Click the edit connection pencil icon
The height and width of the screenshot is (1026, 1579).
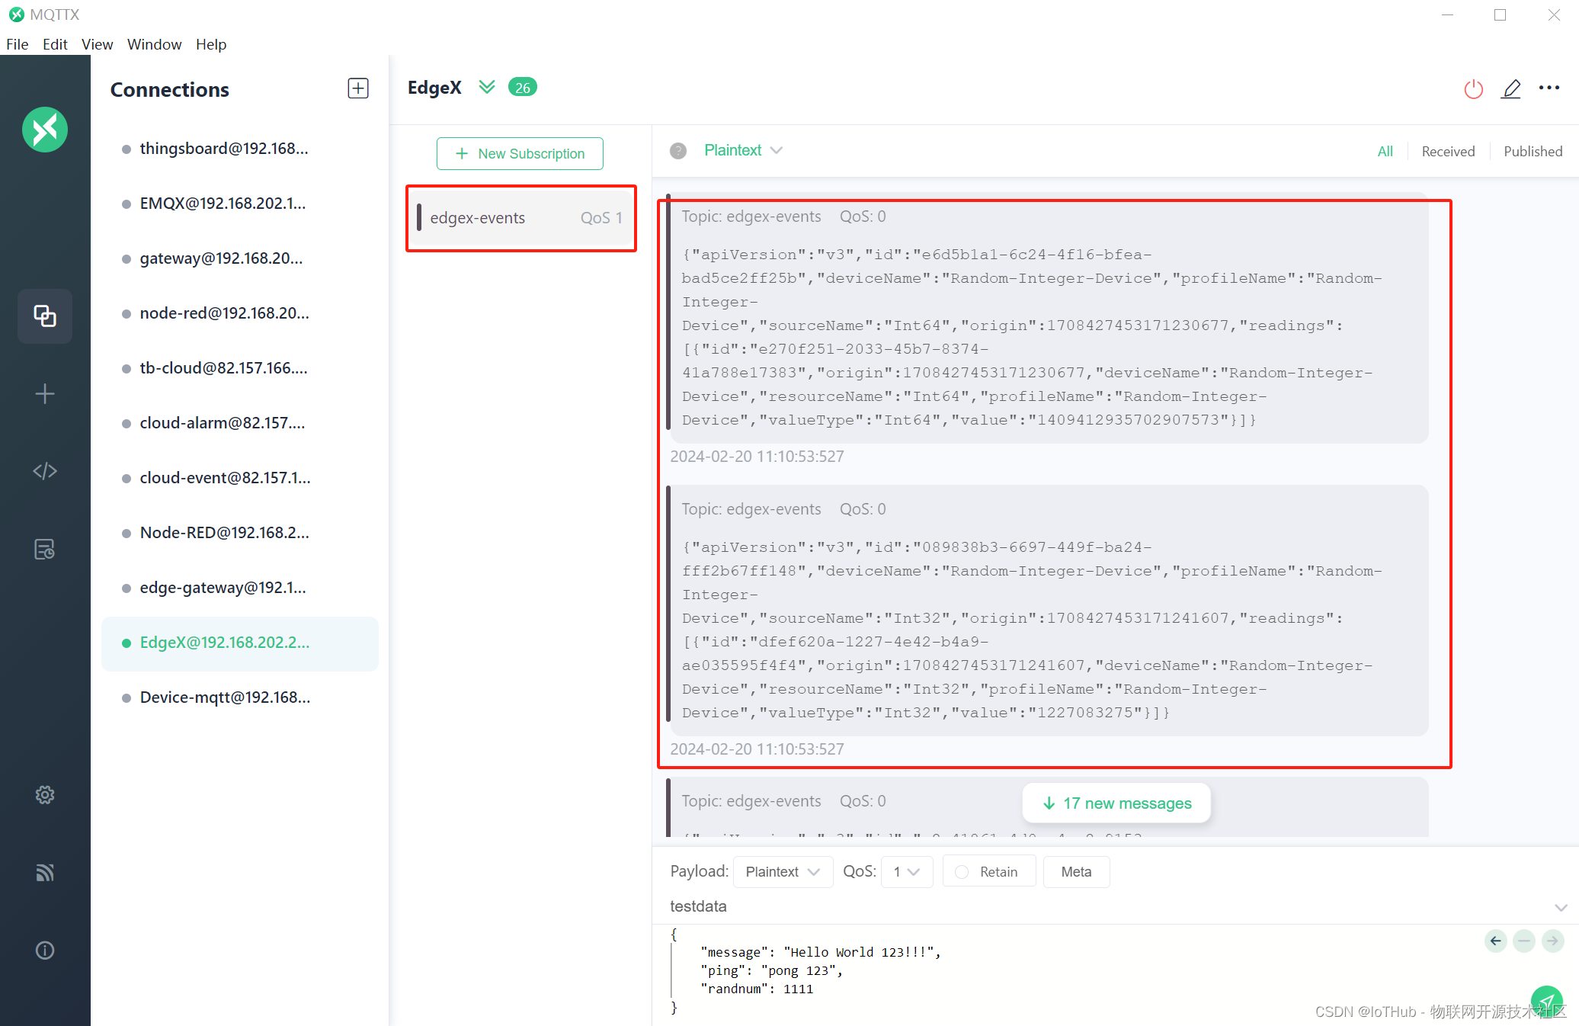tap(1511, 89)
